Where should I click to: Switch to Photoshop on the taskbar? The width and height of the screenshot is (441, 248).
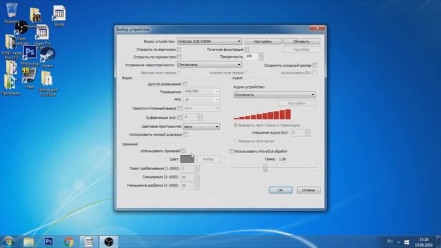49,242
